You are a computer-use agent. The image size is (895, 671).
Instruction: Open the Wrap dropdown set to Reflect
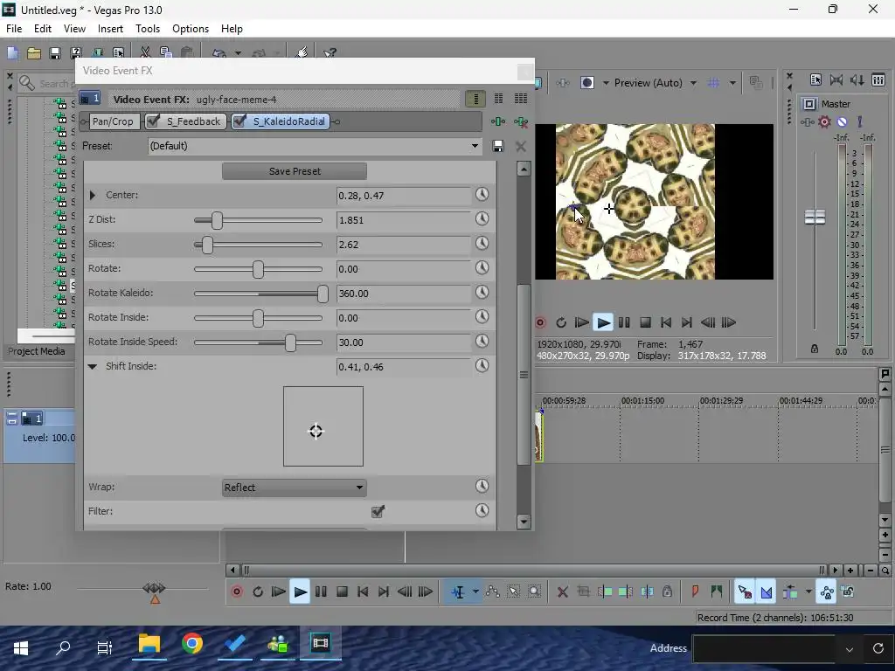point(295,488)
